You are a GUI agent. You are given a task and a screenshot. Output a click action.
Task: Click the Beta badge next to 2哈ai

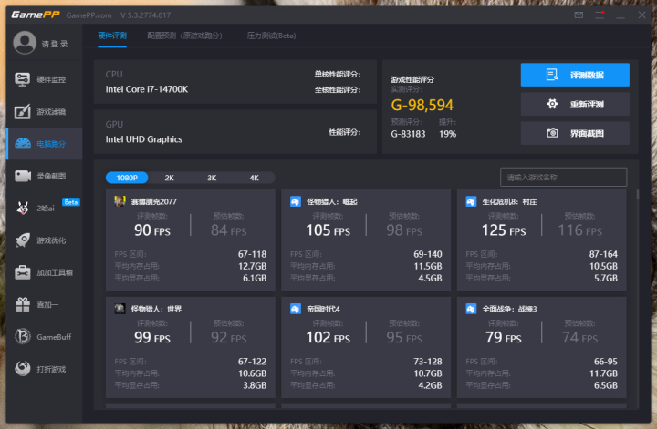(71, 202)
